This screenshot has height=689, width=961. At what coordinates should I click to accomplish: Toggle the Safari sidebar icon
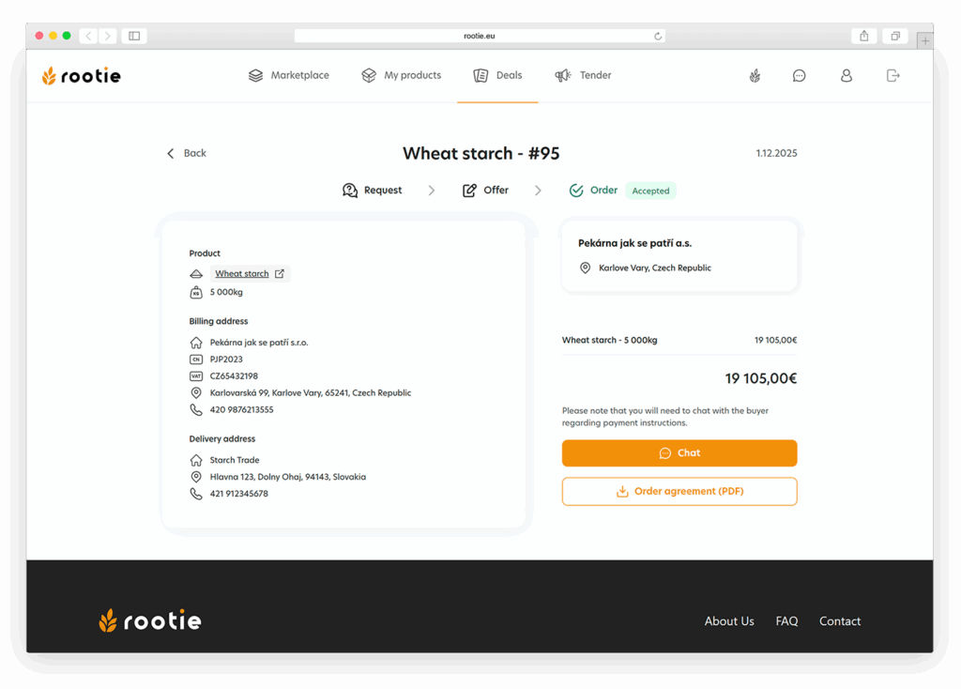pos(134,36)
